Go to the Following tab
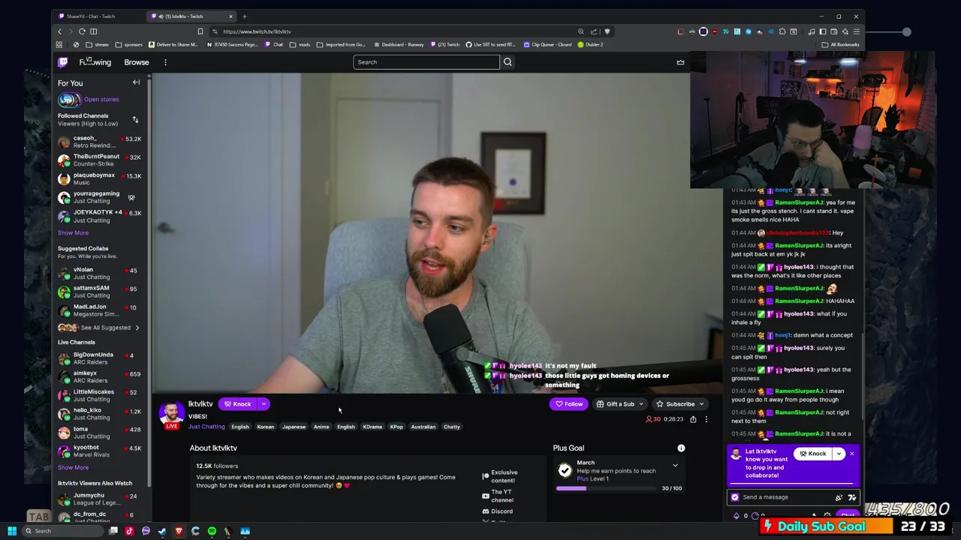 pyautogui.click(x=95, y=62)
